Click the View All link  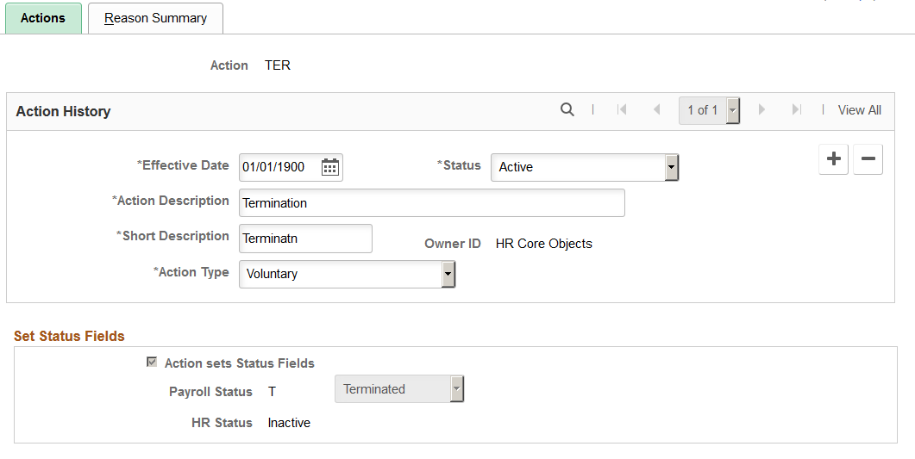click(x=859, y=110)
